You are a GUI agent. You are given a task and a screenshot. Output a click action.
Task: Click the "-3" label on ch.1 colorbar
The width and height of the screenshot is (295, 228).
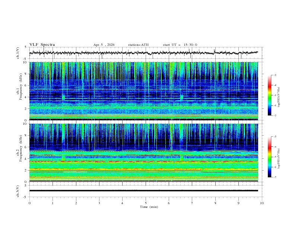[275, 75]
